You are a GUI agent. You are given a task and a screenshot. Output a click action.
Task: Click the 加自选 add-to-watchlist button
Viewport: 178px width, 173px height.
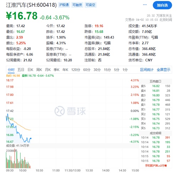click(x=162, y=5)
